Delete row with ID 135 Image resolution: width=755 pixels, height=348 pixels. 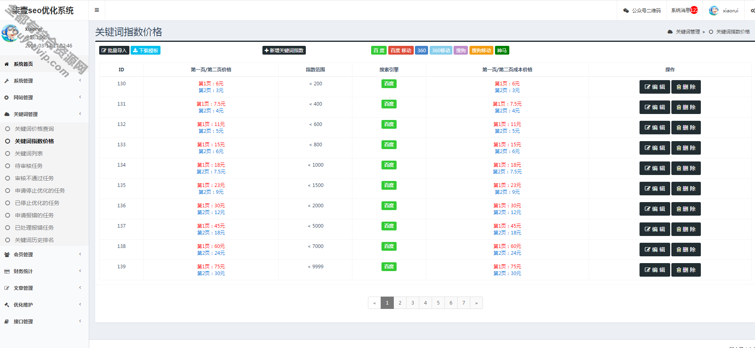click(x=686, y=189)
